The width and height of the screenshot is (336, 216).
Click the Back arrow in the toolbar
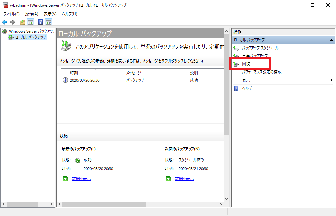(x=5, y=22)
